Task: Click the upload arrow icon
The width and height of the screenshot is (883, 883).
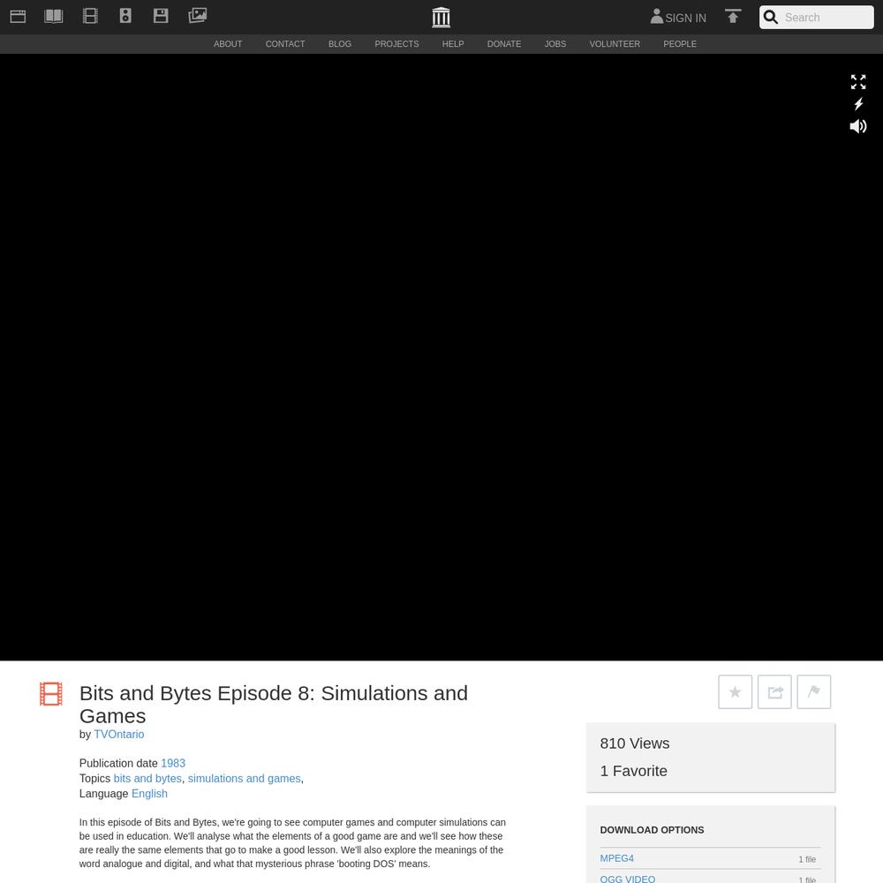Action: point(733,16)
